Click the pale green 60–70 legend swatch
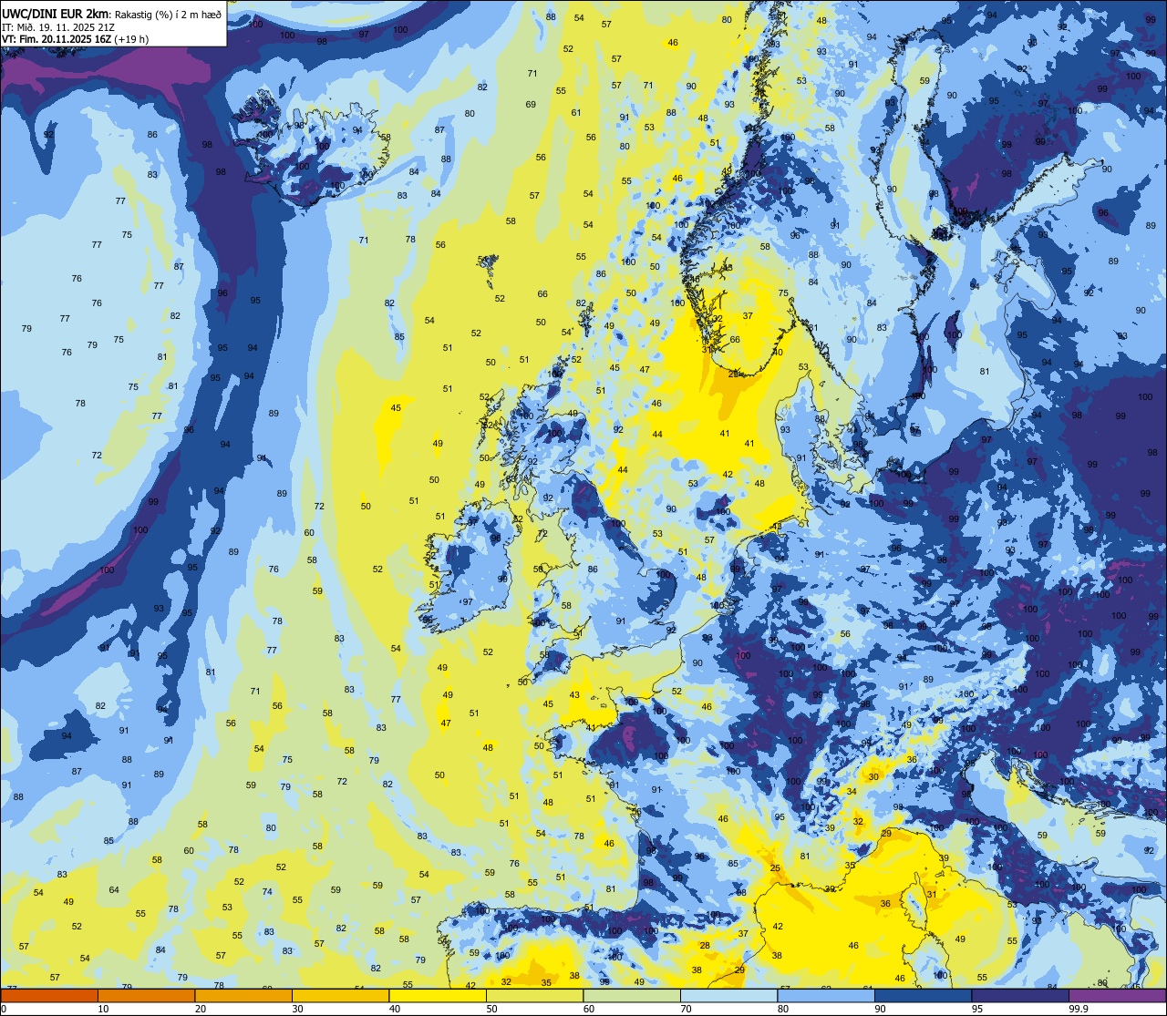Image resolution: width=1167 pixels, height=1016 pixels. click(x=632, y=996)
